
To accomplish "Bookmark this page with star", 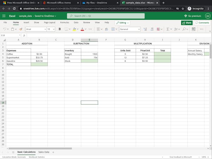I will (x=183, y=8).
